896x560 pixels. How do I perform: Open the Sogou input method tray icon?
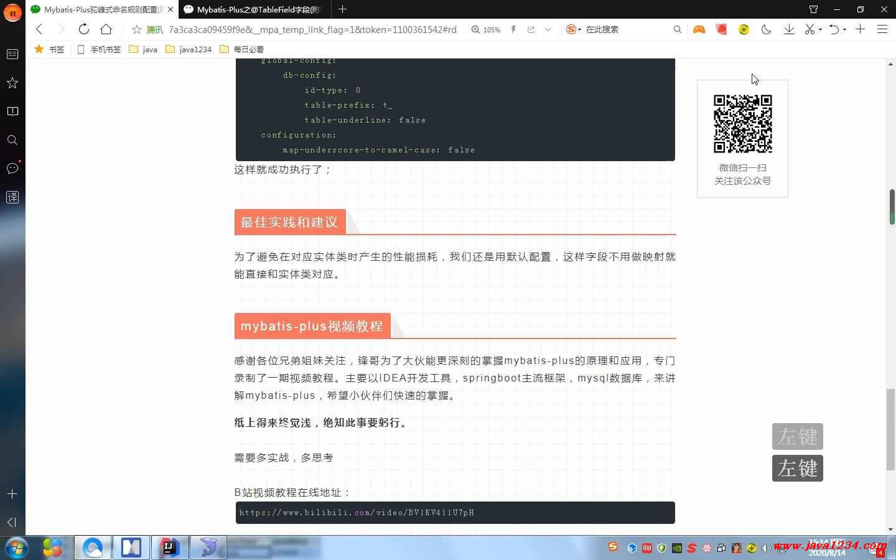tap(613, 547)
